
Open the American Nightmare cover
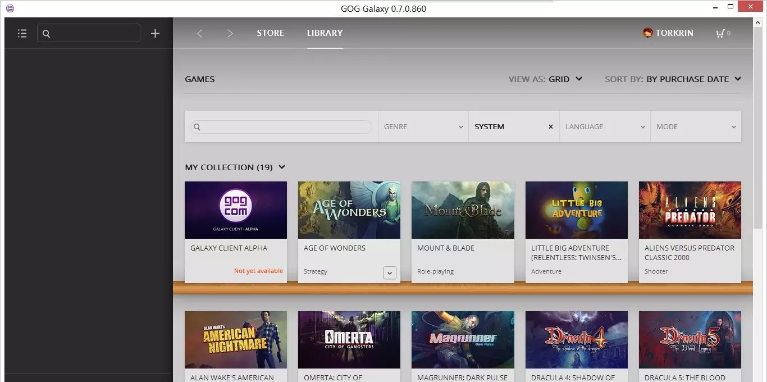point(236,340)
